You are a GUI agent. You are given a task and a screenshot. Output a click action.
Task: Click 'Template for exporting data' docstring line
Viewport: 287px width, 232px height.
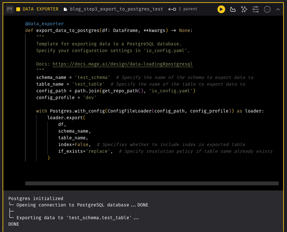coord(109,44)
